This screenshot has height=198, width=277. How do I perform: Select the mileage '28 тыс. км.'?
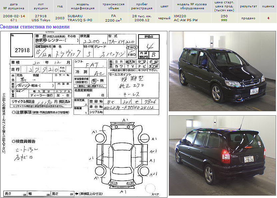[142, 16]
